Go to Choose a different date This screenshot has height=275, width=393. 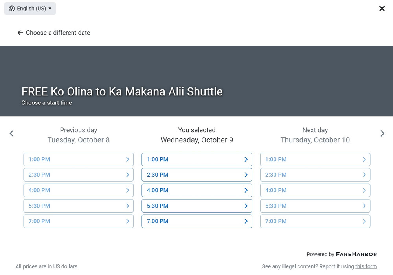(58, 33)
